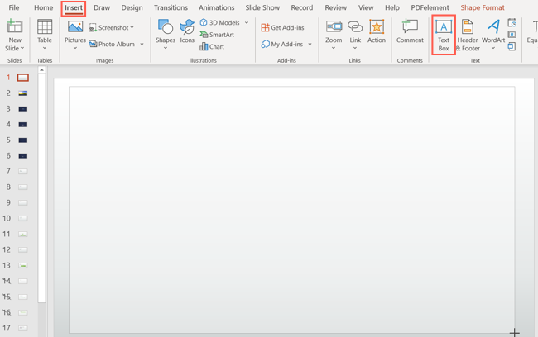Open the Pictures insert option
538x337 pixels.
click(75, 32)
